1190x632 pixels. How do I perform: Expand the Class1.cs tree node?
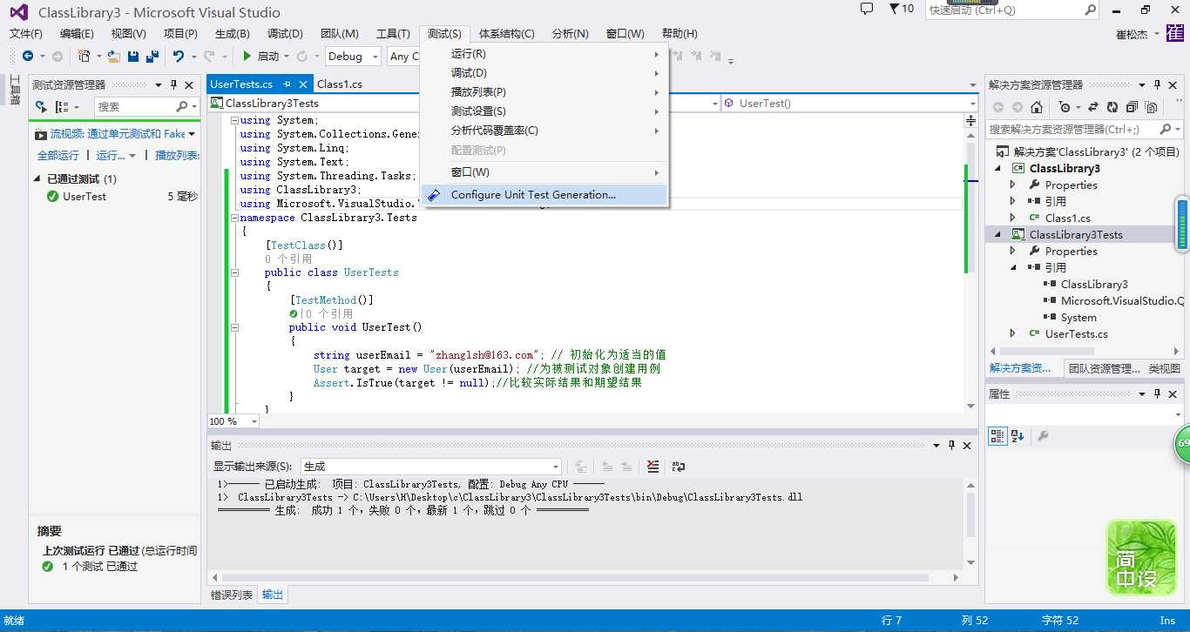tap(1012, 218)
